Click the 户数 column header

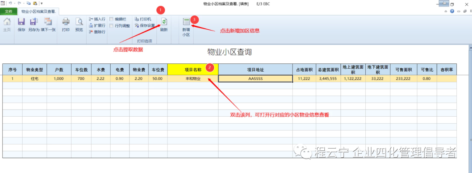59,69
